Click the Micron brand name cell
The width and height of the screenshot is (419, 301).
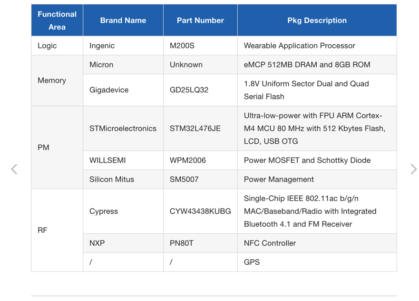(x=101, y=65)
